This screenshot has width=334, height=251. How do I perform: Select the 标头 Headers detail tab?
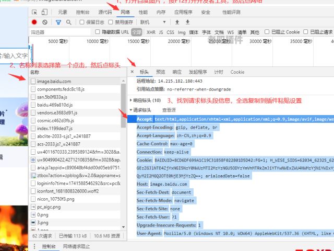click(x=144, y=72)
